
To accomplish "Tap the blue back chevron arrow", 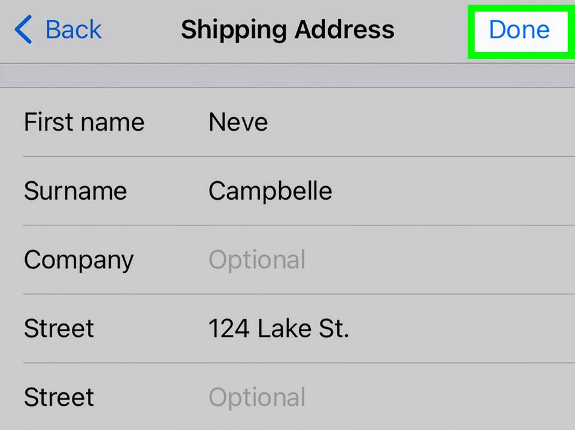I will click(x=23, y=30).
